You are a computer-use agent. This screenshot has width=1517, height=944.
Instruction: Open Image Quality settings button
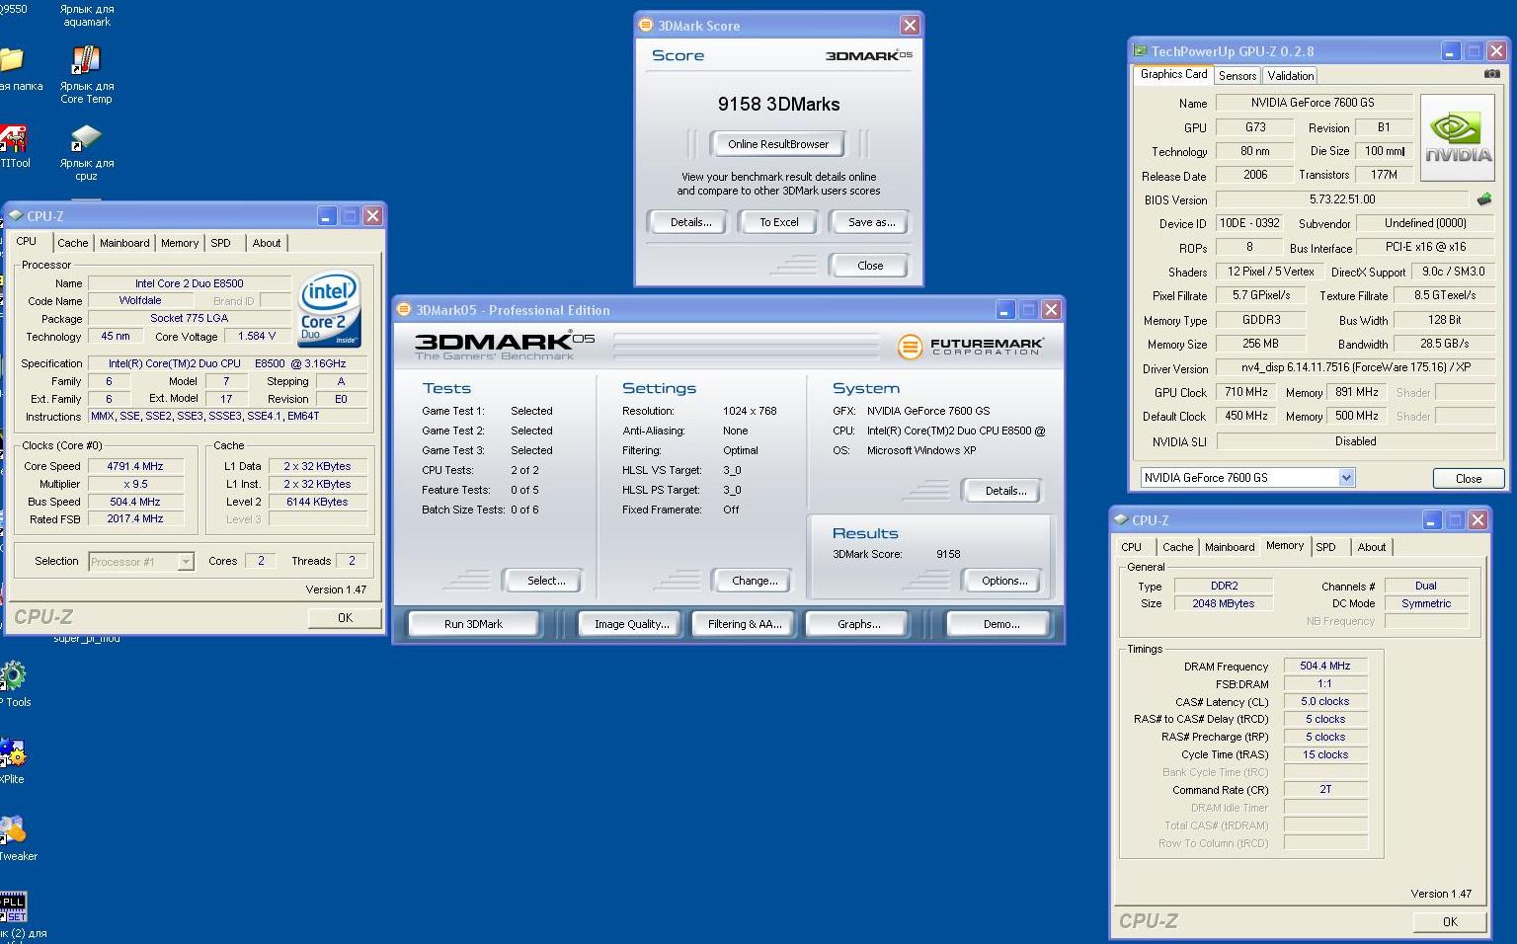coord(631,624)
